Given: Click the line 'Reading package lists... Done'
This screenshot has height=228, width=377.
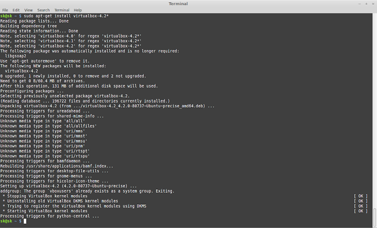Looking at the screenshot, I should [x=34, y=21].
